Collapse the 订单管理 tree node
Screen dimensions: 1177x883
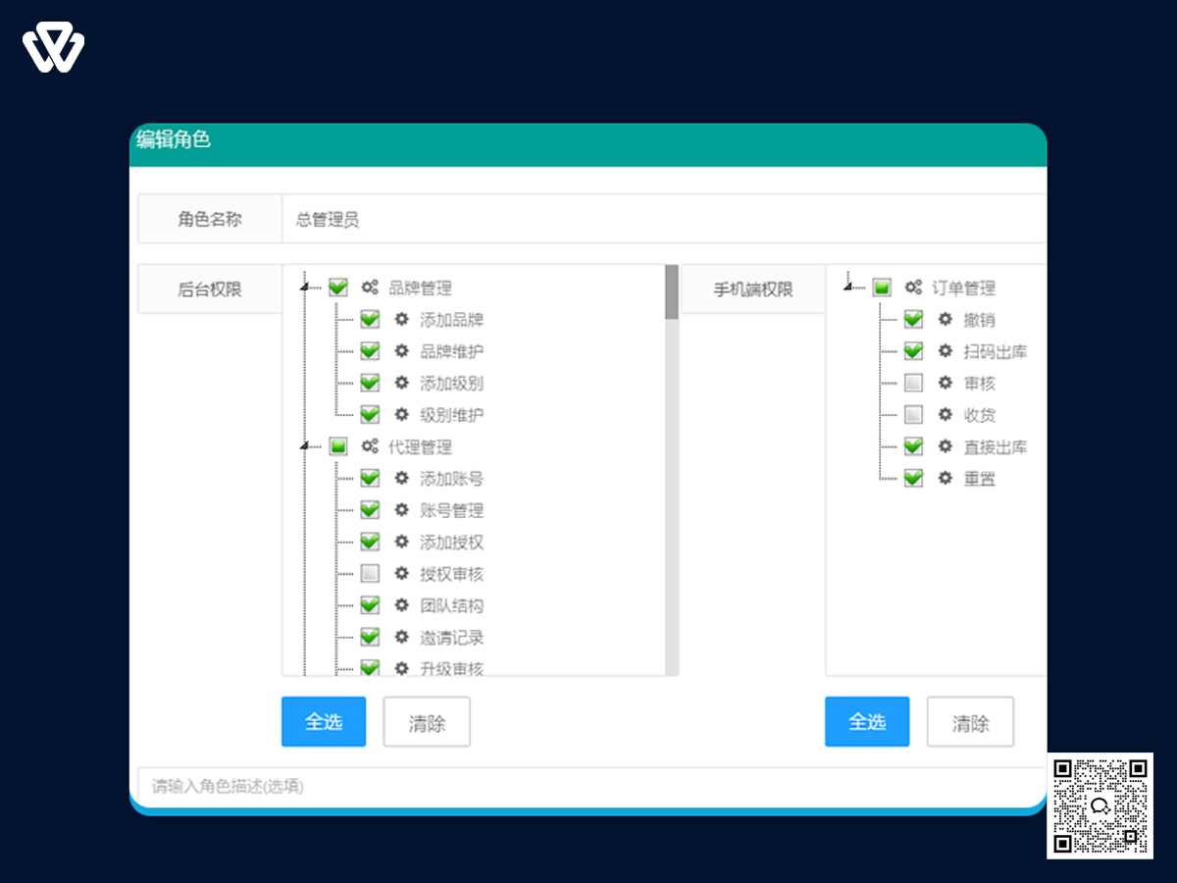click(x=848, y=287)
